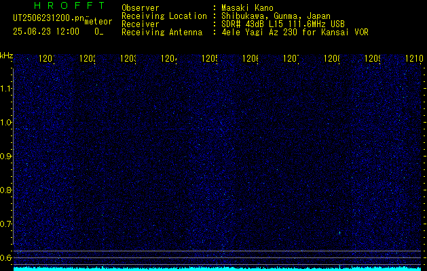Click the 0.7 kHz frequency label
This screenshot has width=427, height=271.
point(6,224)
